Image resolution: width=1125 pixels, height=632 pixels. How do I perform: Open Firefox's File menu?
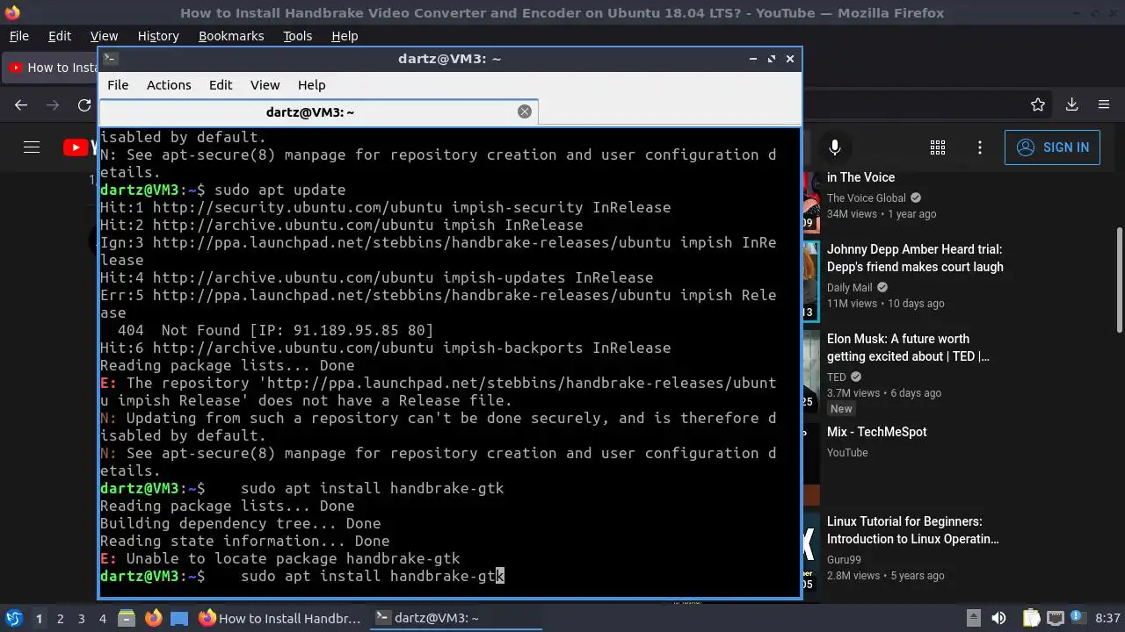coord(18,36)
